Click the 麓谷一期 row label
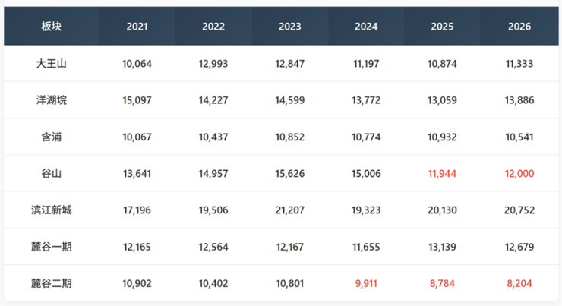Viewport: 562px width, 306px height. point(52,246)
